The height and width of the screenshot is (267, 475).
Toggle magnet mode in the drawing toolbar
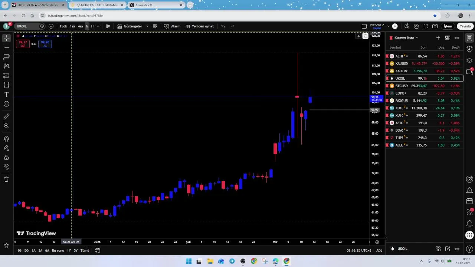(x=6, y=139)
